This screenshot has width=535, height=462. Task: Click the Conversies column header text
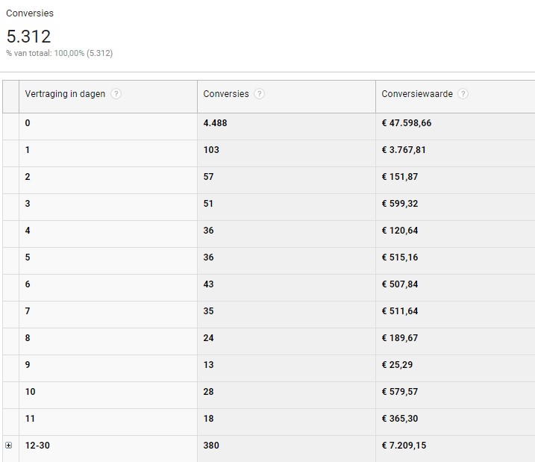coord(226,94)
